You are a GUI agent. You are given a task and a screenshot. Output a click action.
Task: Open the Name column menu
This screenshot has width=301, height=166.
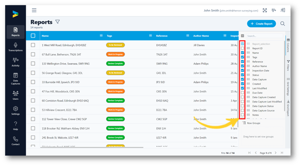click(101, 36)
